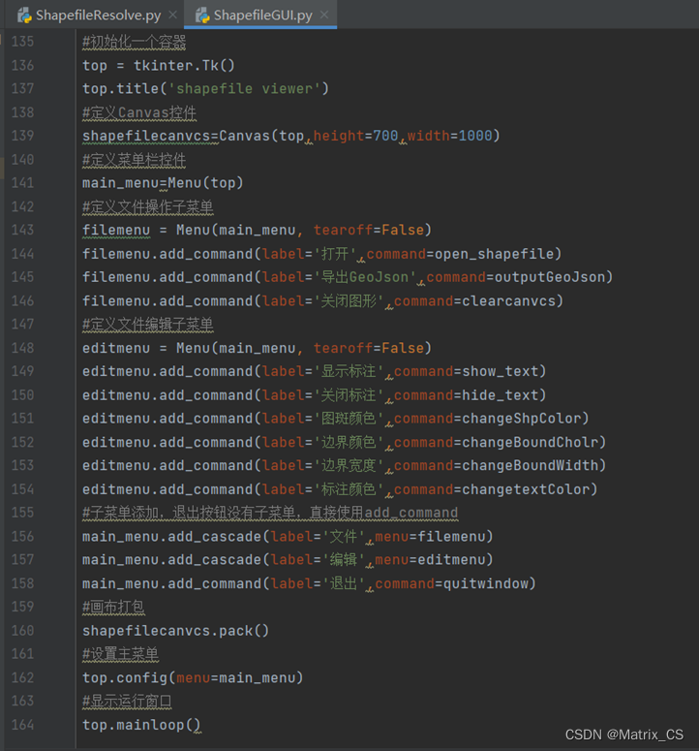Click changeBoundCholr command reference
This screenshot has width=699, height=751.
tap(531, 443)
